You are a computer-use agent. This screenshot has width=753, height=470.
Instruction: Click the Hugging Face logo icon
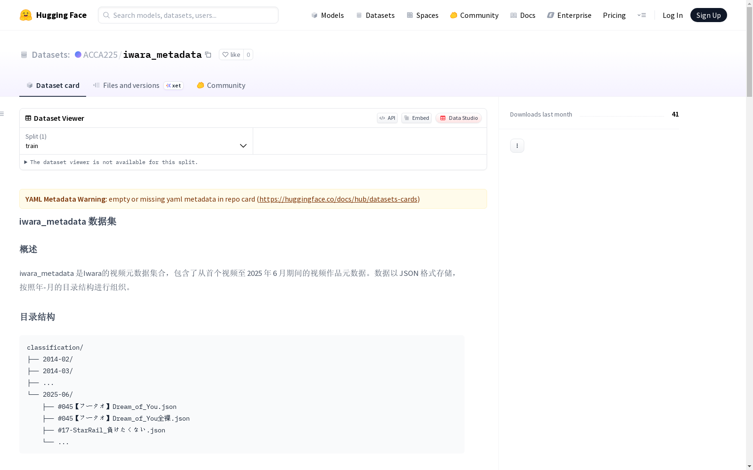pos(25,15)
